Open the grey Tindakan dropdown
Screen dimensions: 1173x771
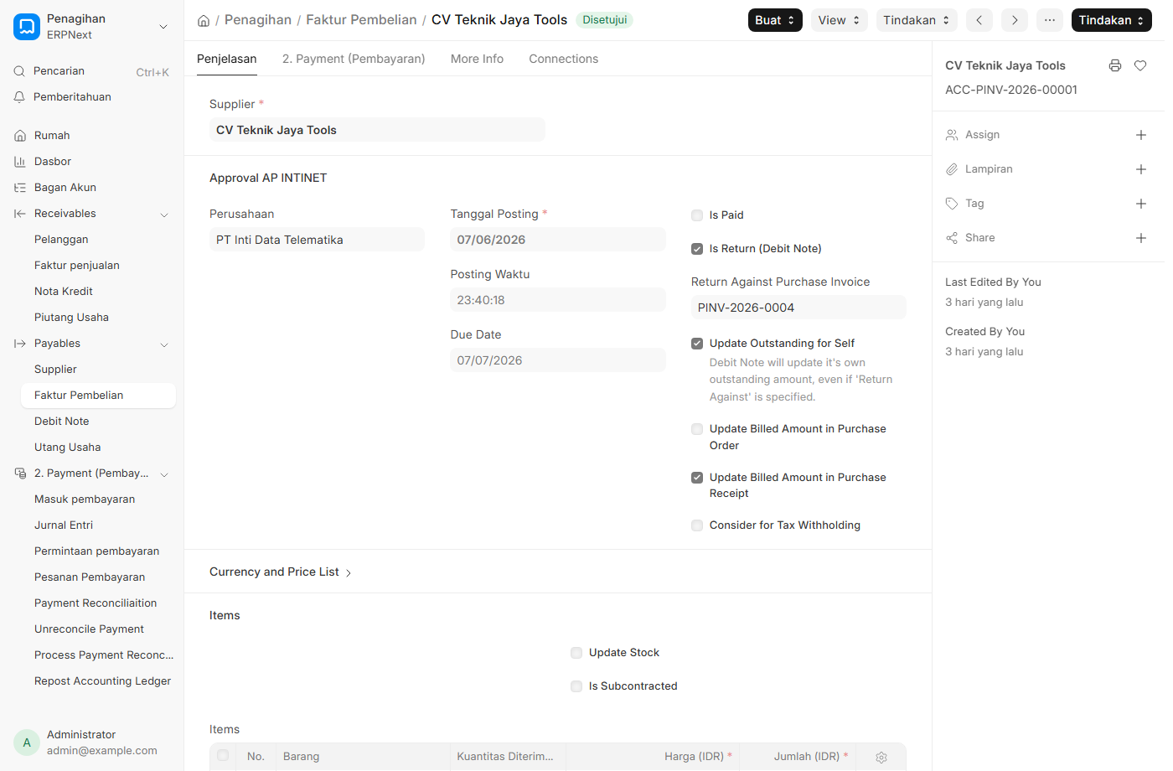coord(917,20)
